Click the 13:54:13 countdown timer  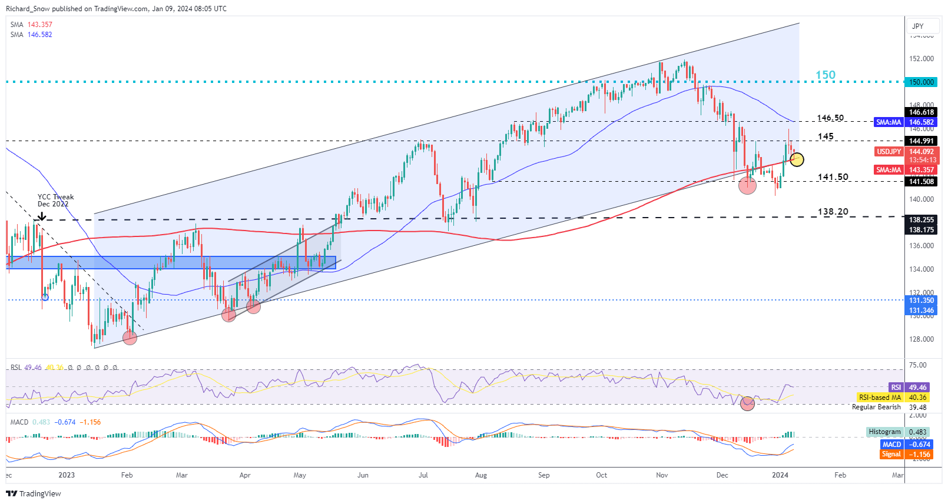coord(922,160)
